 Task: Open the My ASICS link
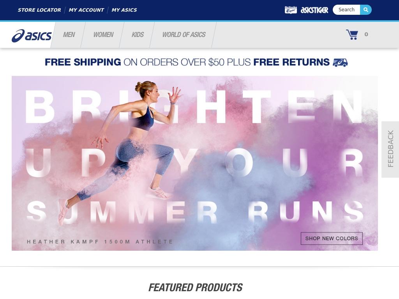pyautogui.click(x=124, y=10)
